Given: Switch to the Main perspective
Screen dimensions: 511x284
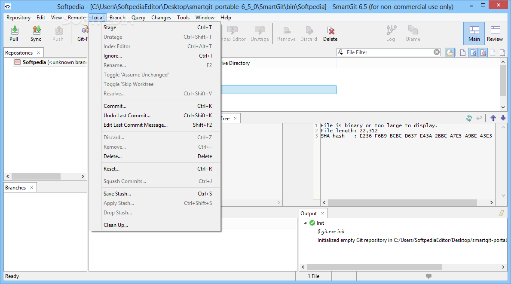Looking at the screenshot, I should click(474, 34).
